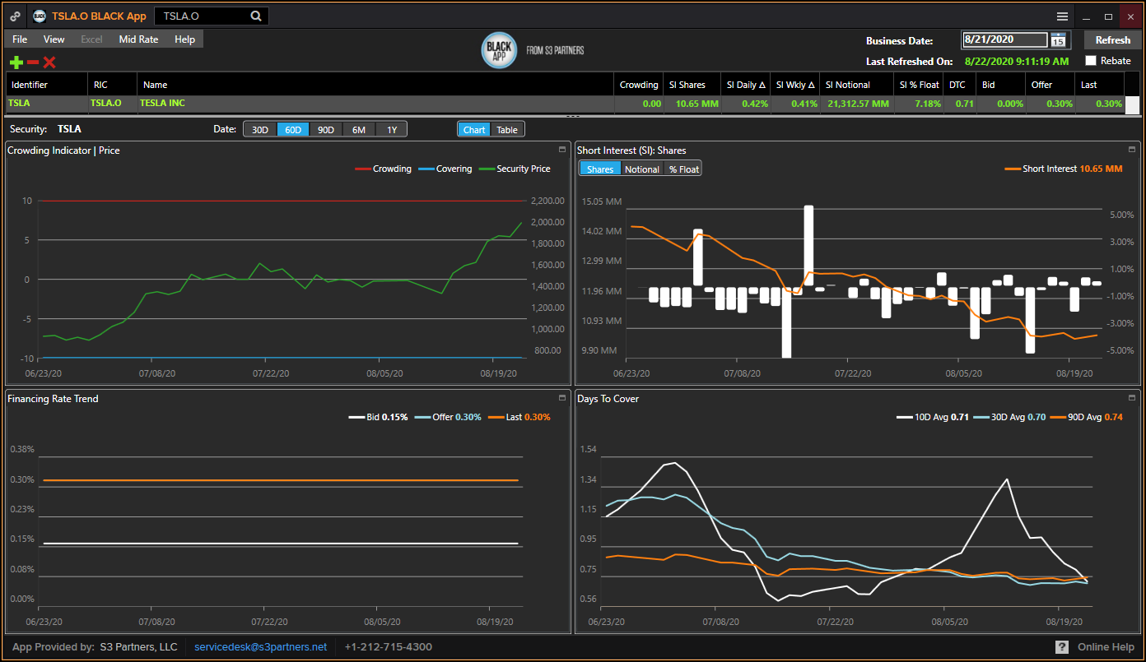Sort by SI Notional column header
1146x662 pixels.
857,85
